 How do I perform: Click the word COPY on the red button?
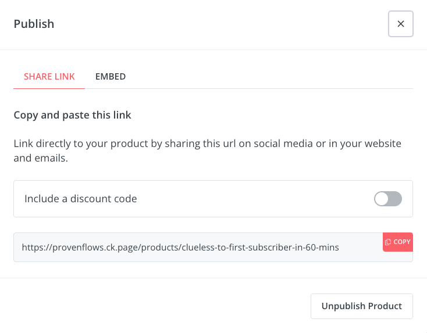(402, 242)
